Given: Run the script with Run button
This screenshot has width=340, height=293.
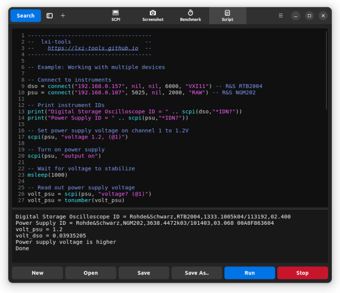Looking at the screenshot, I should [250, 273].
